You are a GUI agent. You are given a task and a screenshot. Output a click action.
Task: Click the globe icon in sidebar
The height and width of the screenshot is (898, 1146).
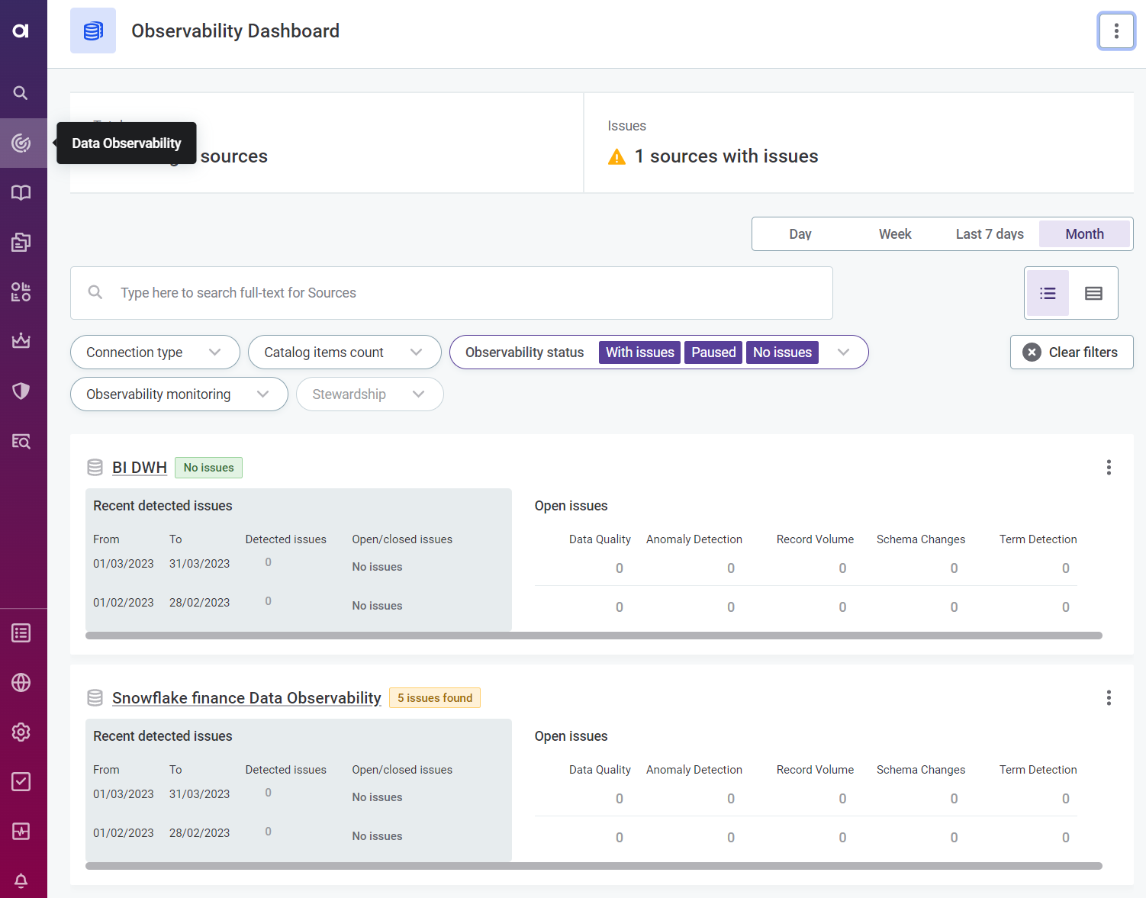(21, 683)
